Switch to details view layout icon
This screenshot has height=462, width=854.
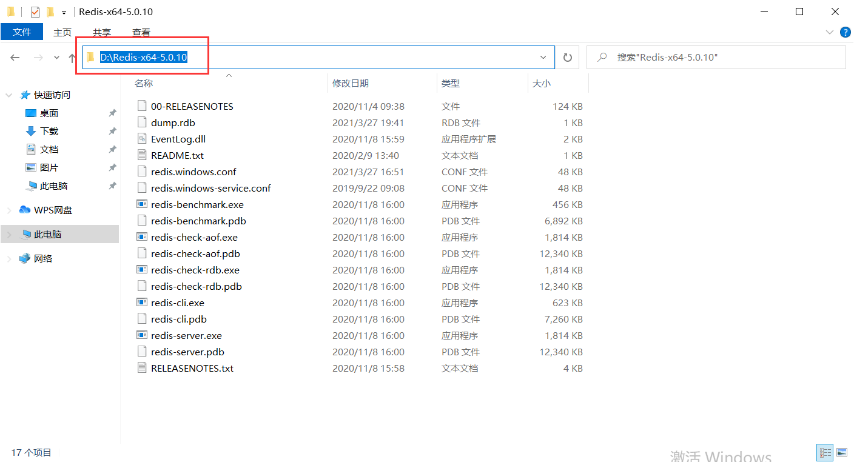coord(825,452)
